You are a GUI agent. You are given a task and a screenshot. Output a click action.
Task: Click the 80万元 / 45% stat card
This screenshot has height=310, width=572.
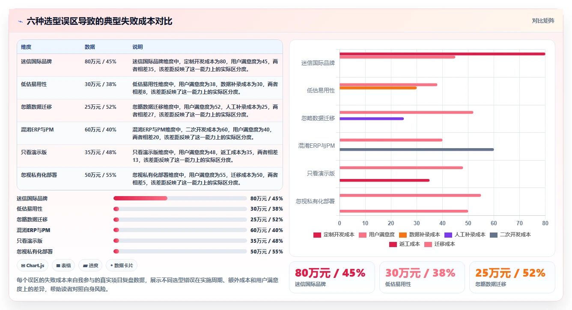[332, 277]
